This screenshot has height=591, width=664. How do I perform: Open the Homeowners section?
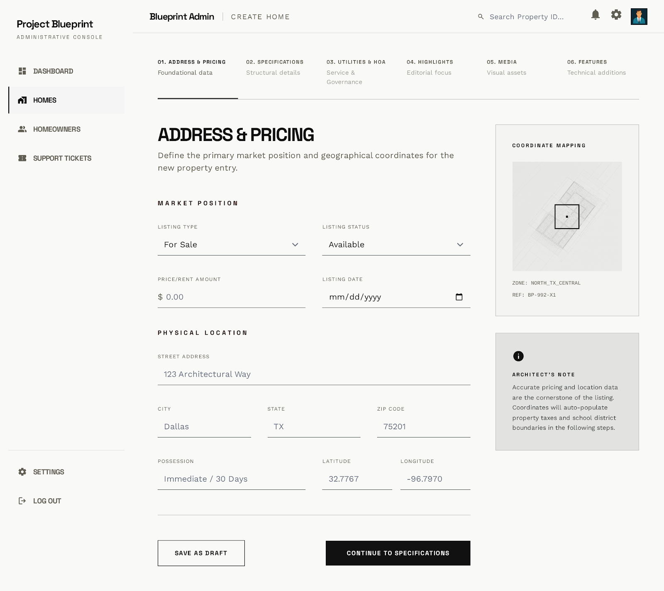57,129
